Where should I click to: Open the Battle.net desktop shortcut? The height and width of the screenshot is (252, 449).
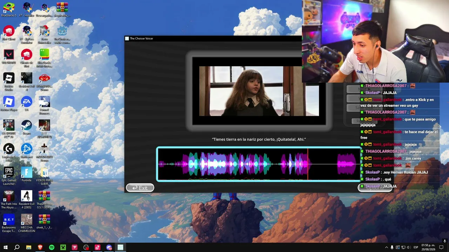click(27, 151)
